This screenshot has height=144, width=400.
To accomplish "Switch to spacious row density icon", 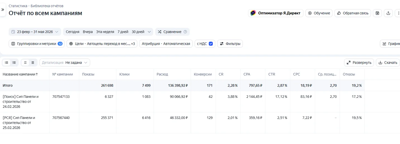I will pyautogui.click(x=33, y=63).
